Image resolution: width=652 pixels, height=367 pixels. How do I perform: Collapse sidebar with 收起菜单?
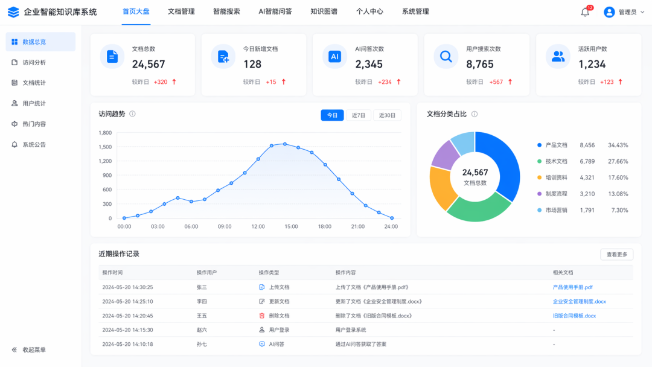[x=29, y=349]
